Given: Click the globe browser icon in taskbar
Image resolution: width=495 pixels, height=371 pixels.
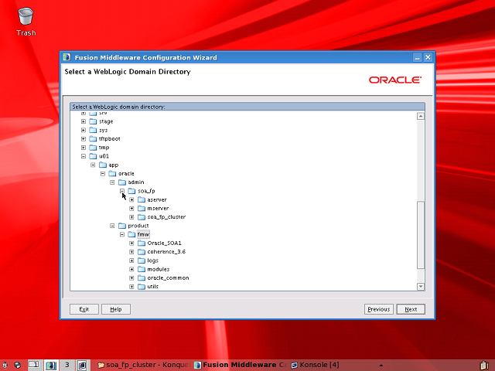Looking at the screenshot, I should pyautogui.click(x=17, y=365).
